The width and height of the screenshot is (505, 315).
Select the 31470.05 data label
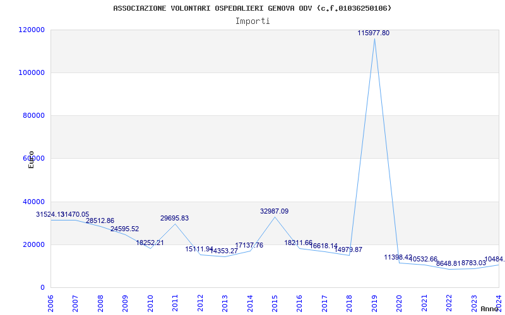point(75,214)
